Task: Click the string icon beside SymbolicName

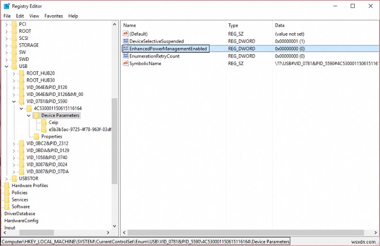Action: click(x=125, y=63)
